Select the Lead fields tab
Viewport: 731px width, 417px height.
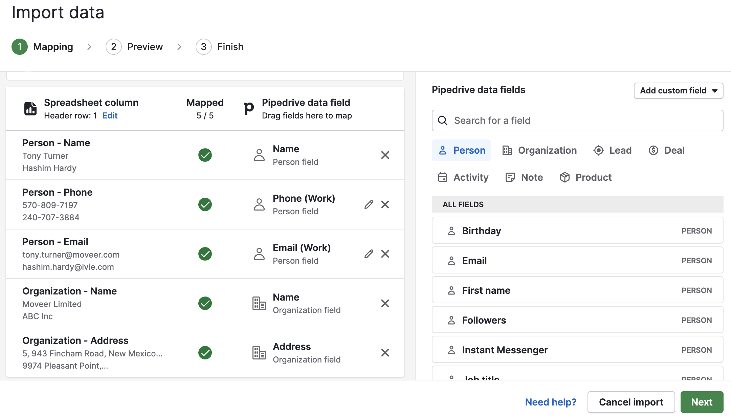[613, 150]
